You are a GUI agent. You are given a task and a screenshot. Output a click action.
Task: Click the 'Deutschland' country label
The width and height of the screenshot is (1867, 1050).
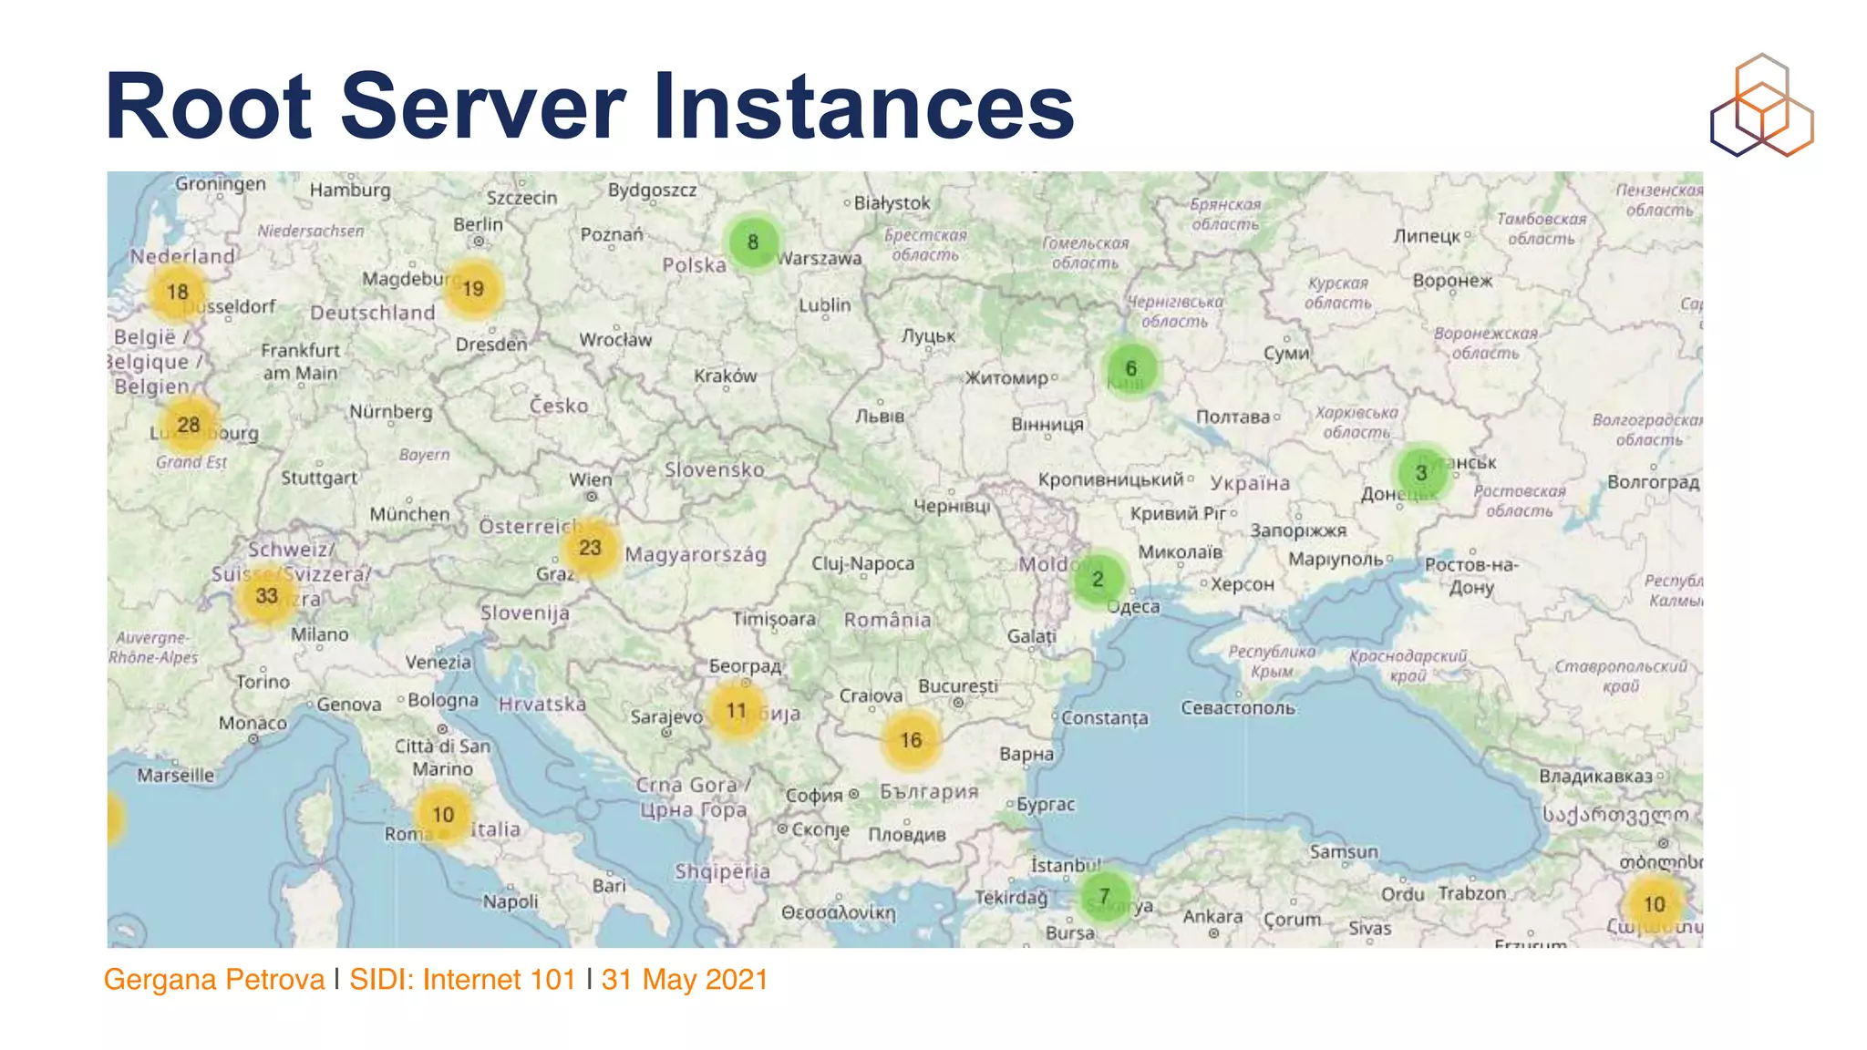(x=373, y=313)
